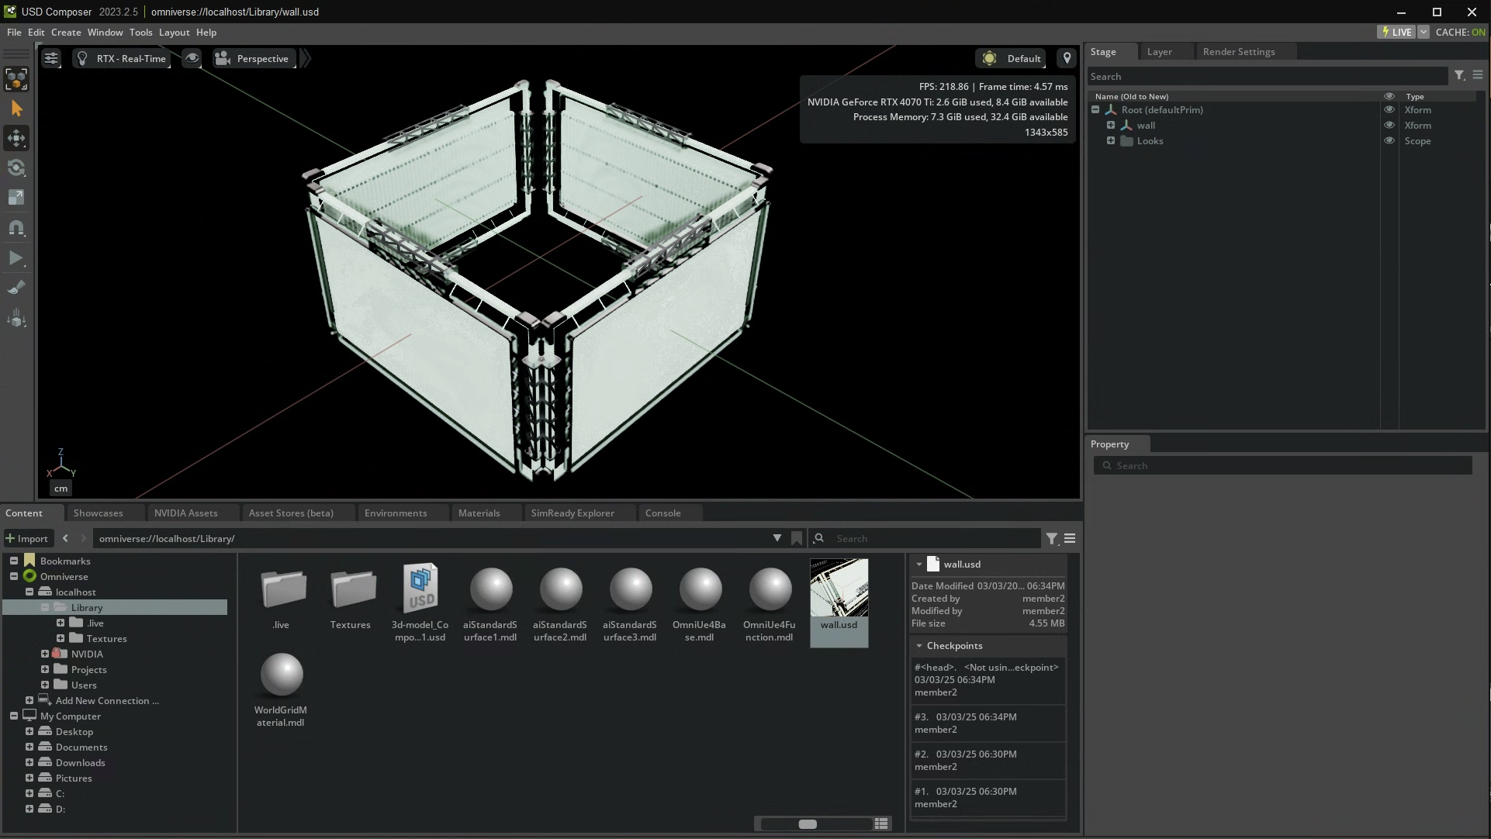The height and width of the screenshot is (839, 1491).
Task: Select the Move tool in left toolbar
Action: point(16,138)
